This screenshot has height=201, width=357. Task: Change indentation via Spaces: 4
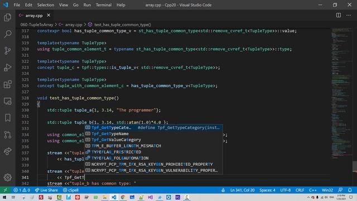pos(267,190)
